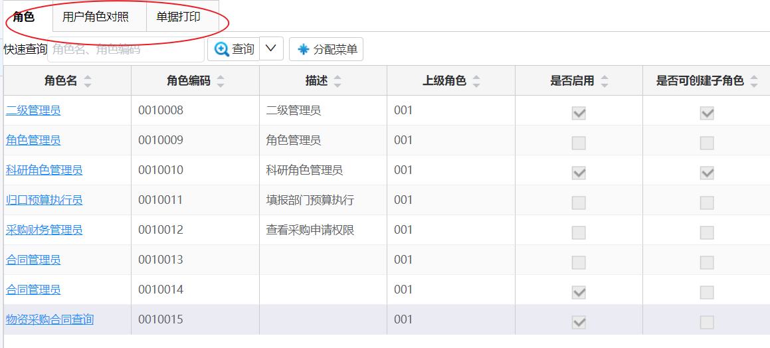Click the magnifier icon on 查询 button

(x=223, y=49)
